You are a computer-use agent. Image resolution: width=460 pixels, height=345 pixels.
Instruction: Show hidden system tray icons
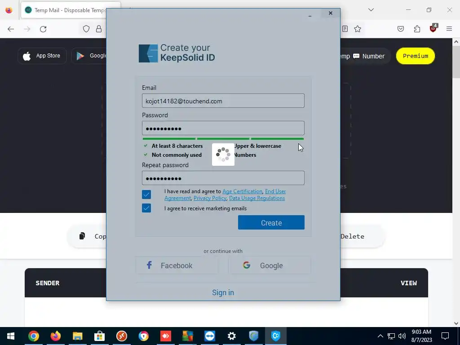point(380,336)
